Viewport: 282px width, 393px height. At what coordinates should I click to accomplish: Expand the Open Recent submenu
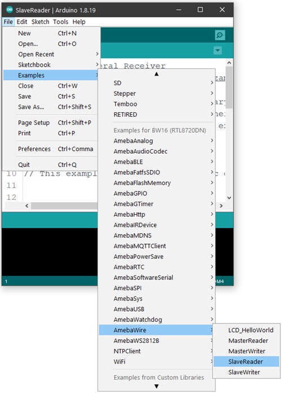coord(51,54)
